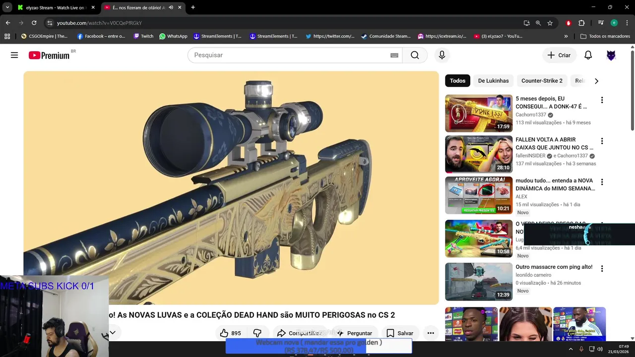Close the YouTube video tab
This screenshot has width=635, height=357.
point(180,7)
